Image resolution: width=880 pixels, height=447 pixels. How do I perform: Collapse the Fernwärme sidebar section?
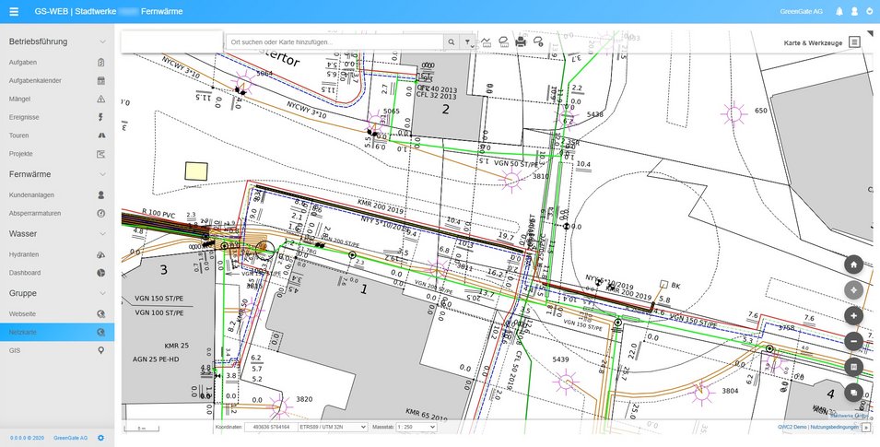102,174
